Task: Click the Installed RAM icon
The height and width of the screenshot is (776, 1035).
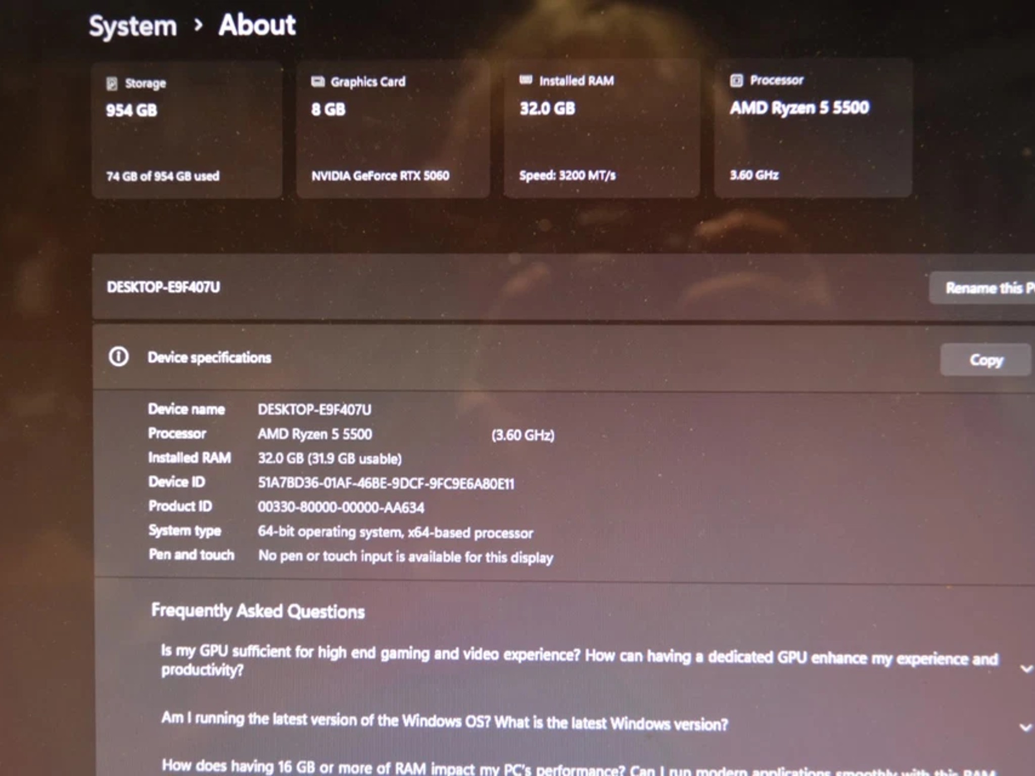Action: [x=526, y=80]
